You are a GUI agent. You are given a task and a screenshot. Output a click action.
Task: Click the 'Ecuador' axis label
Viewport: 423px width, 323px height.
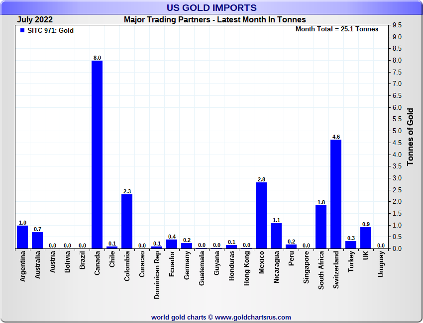click(x=172, y=264)
